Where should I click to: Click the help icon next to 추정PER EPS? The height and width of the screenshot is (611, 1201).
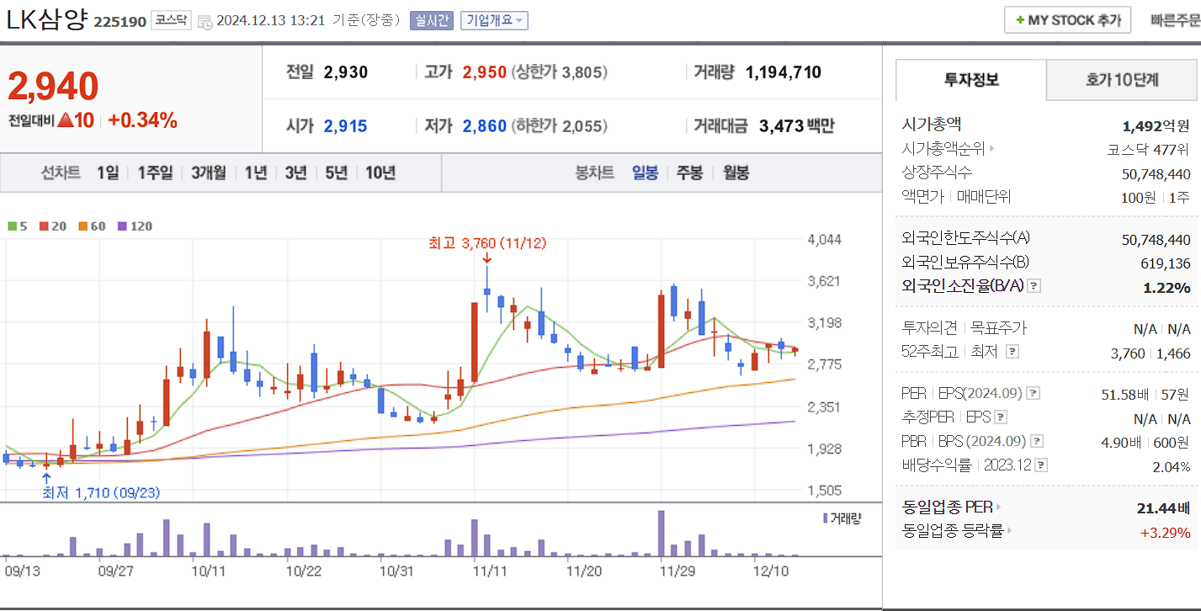point(1002,417)
